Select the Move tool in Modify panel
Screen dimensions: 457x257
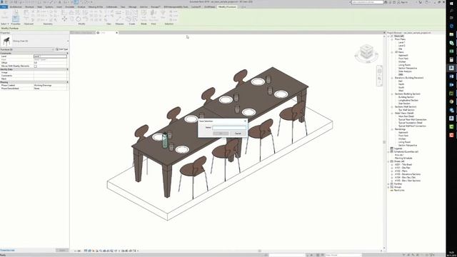[x=64, y=19]
